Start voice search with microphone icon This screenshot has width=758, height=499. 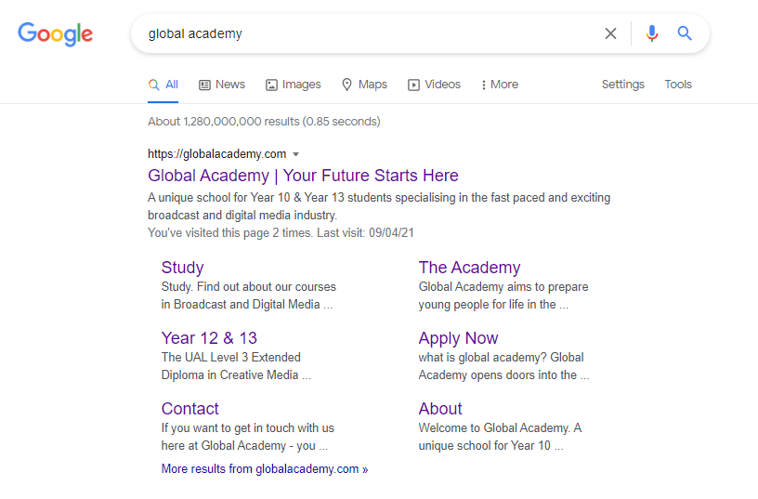(x=652, y=33)
